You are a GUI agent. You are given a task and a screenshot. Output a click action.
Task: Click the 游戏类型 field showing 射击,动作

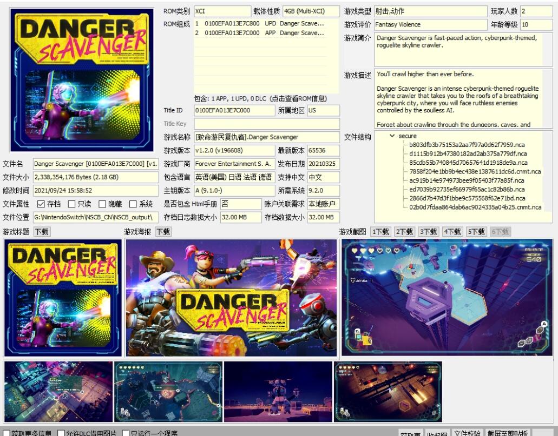430,11
